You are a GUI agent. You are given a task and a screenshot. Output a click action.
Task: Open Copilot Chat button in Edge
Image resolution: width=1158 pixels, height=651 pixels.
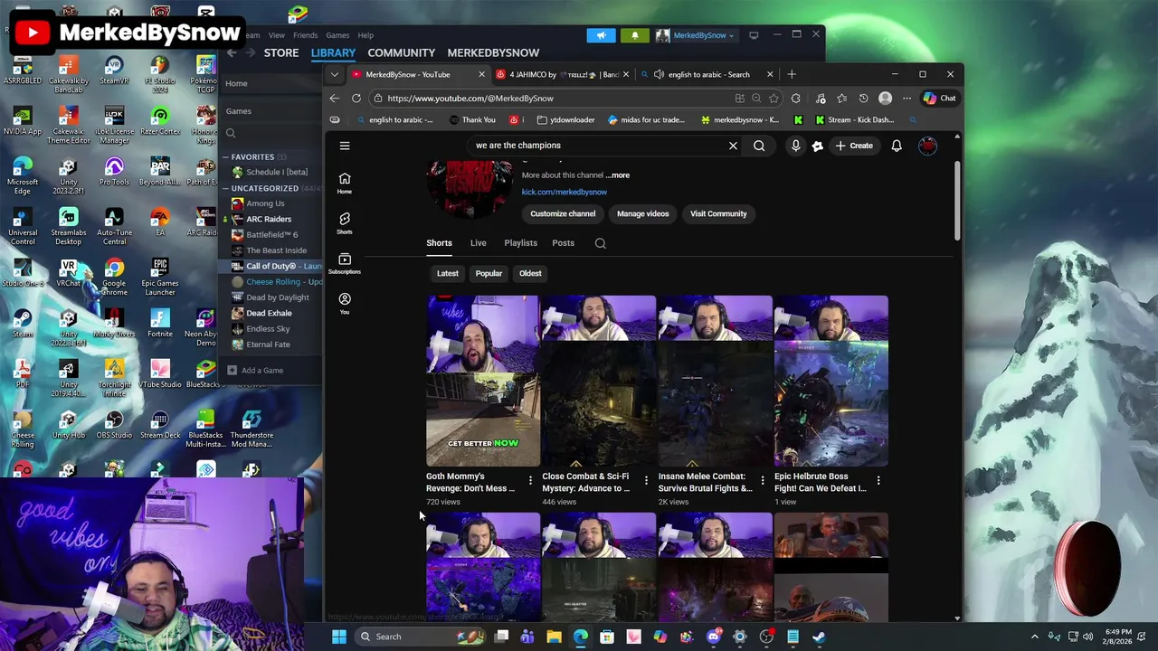tap(939, 99)
